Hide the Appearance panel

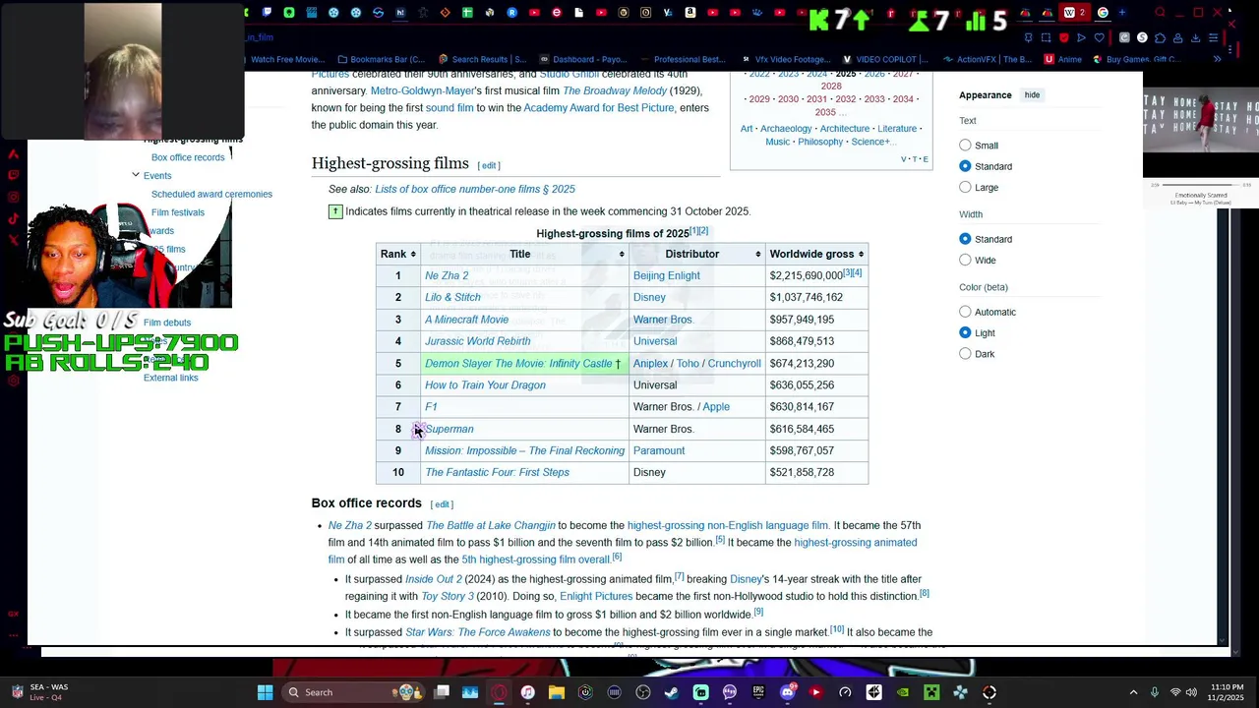tap(1032, 95)
